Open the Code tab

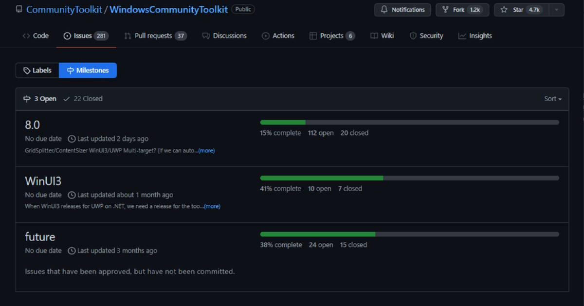click(x=36, y=36)
